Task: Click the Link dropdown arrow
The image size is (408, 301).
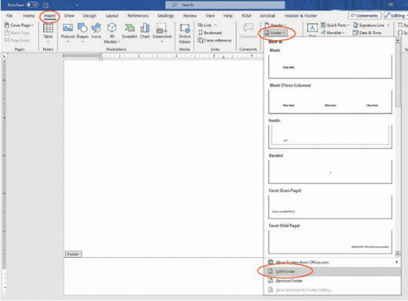Action: click(215, 25)
